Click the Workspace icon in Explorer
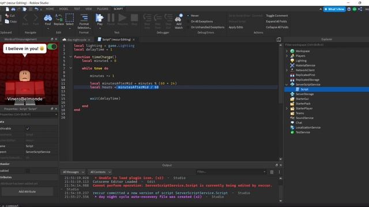Screen dimensions: 369x207 tap(292, 51)
